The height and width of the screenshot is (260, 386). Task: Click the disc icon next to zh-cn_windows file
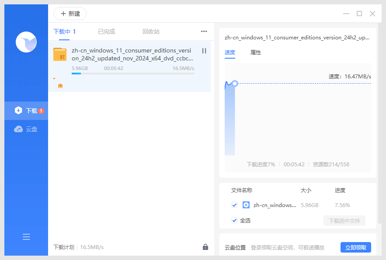(246, 205)
